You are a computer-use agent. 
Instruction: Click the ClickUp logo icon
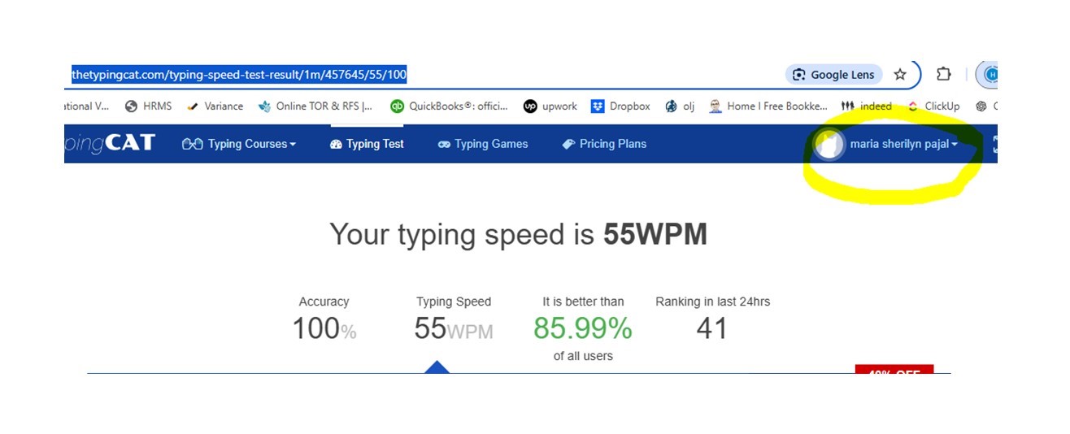(913, 106)
